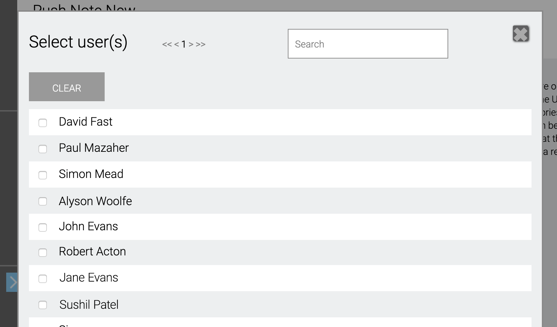The height and width of the screenshot is (327, 557).
Task: Go to previous page with < arrow
Action: [x=177, y=44]
